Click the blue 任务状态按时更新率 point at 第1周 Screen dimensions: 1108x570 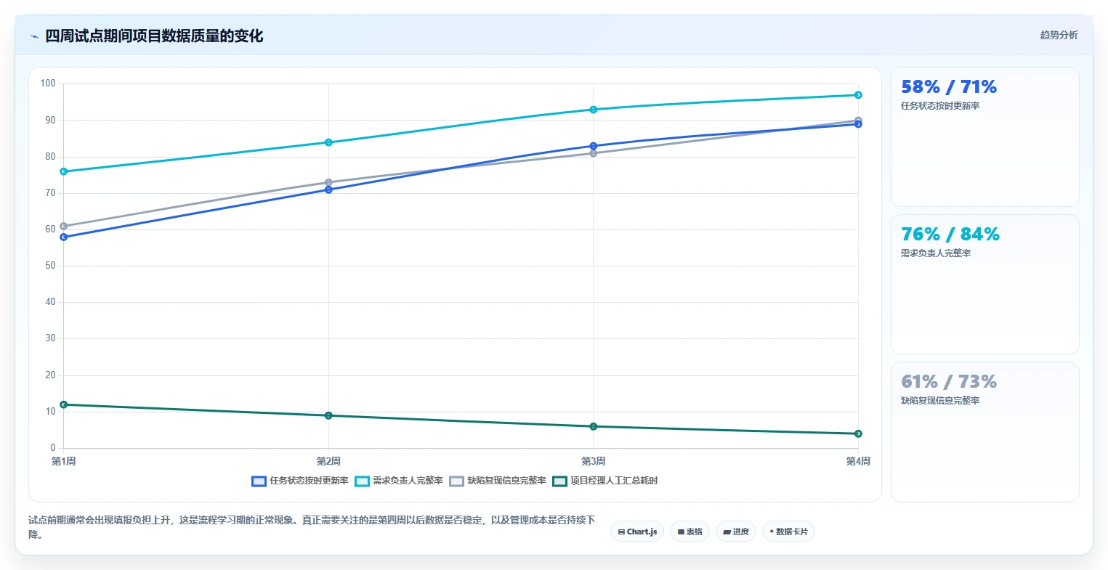[x=64, y=237]
